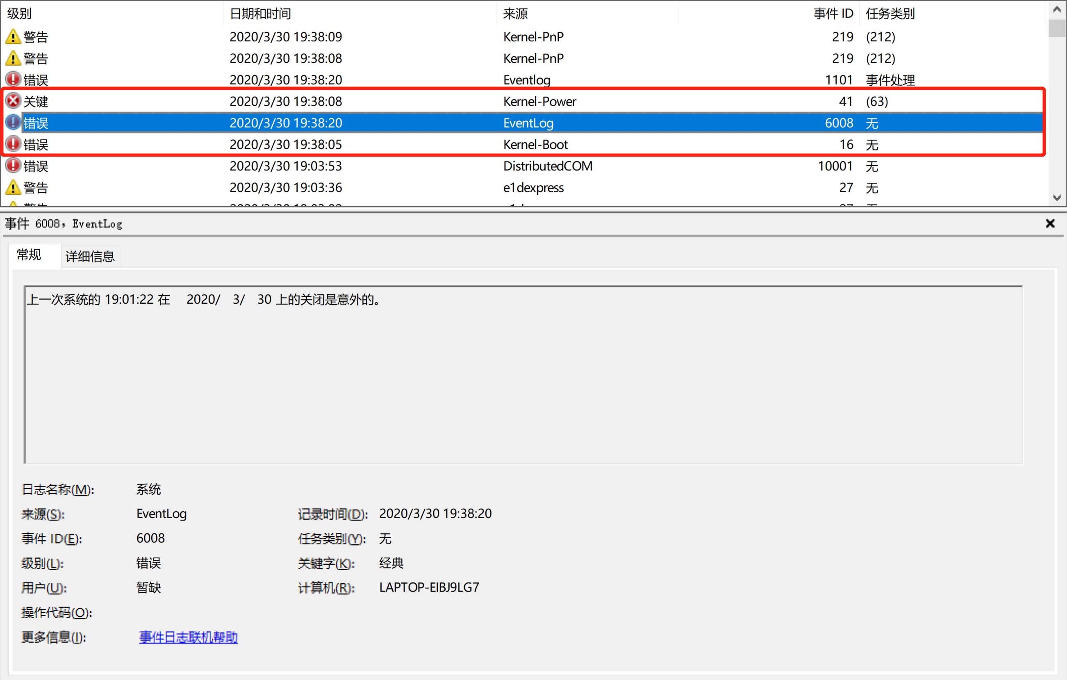Viewport: 1067px width, 680px height.
Task: Select the 常规 tab
Action: tap(29, 255)
